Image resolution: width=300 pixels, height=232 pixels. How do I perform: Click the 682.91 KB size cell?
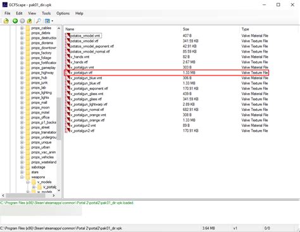click(x=191, y=110)
